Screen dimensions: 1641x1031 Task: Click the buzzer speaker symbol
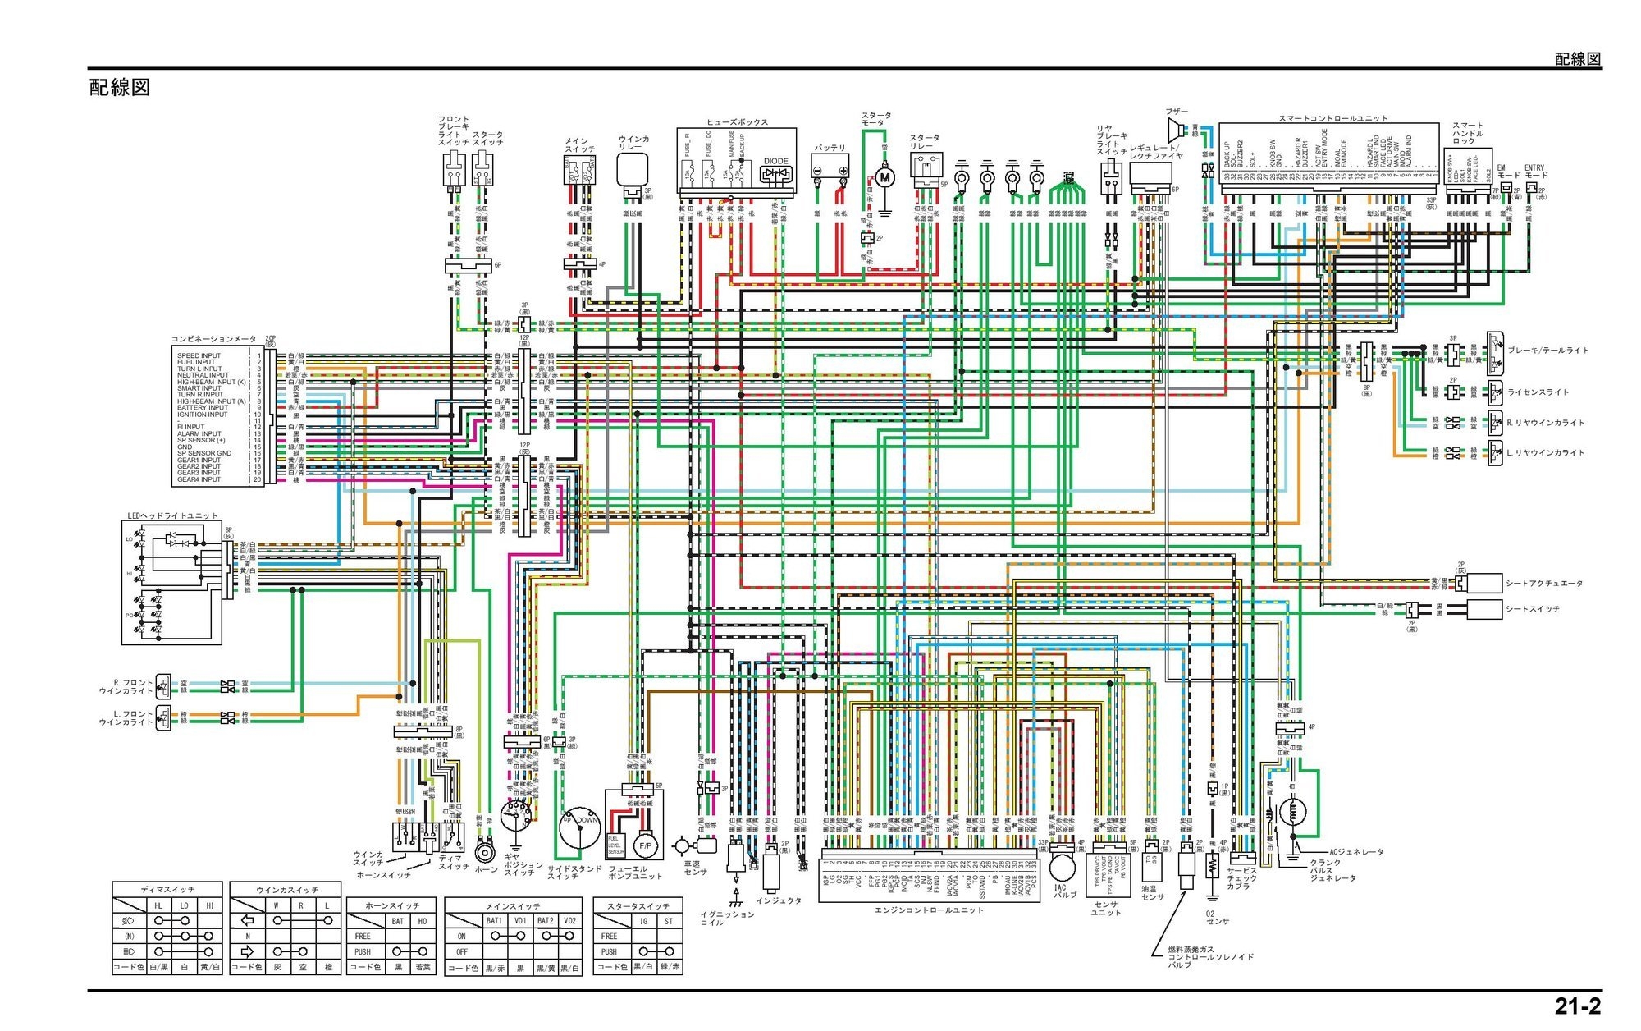pos(1177,130)
